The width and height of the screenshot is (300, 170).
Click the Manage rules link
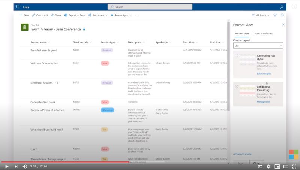264,102
